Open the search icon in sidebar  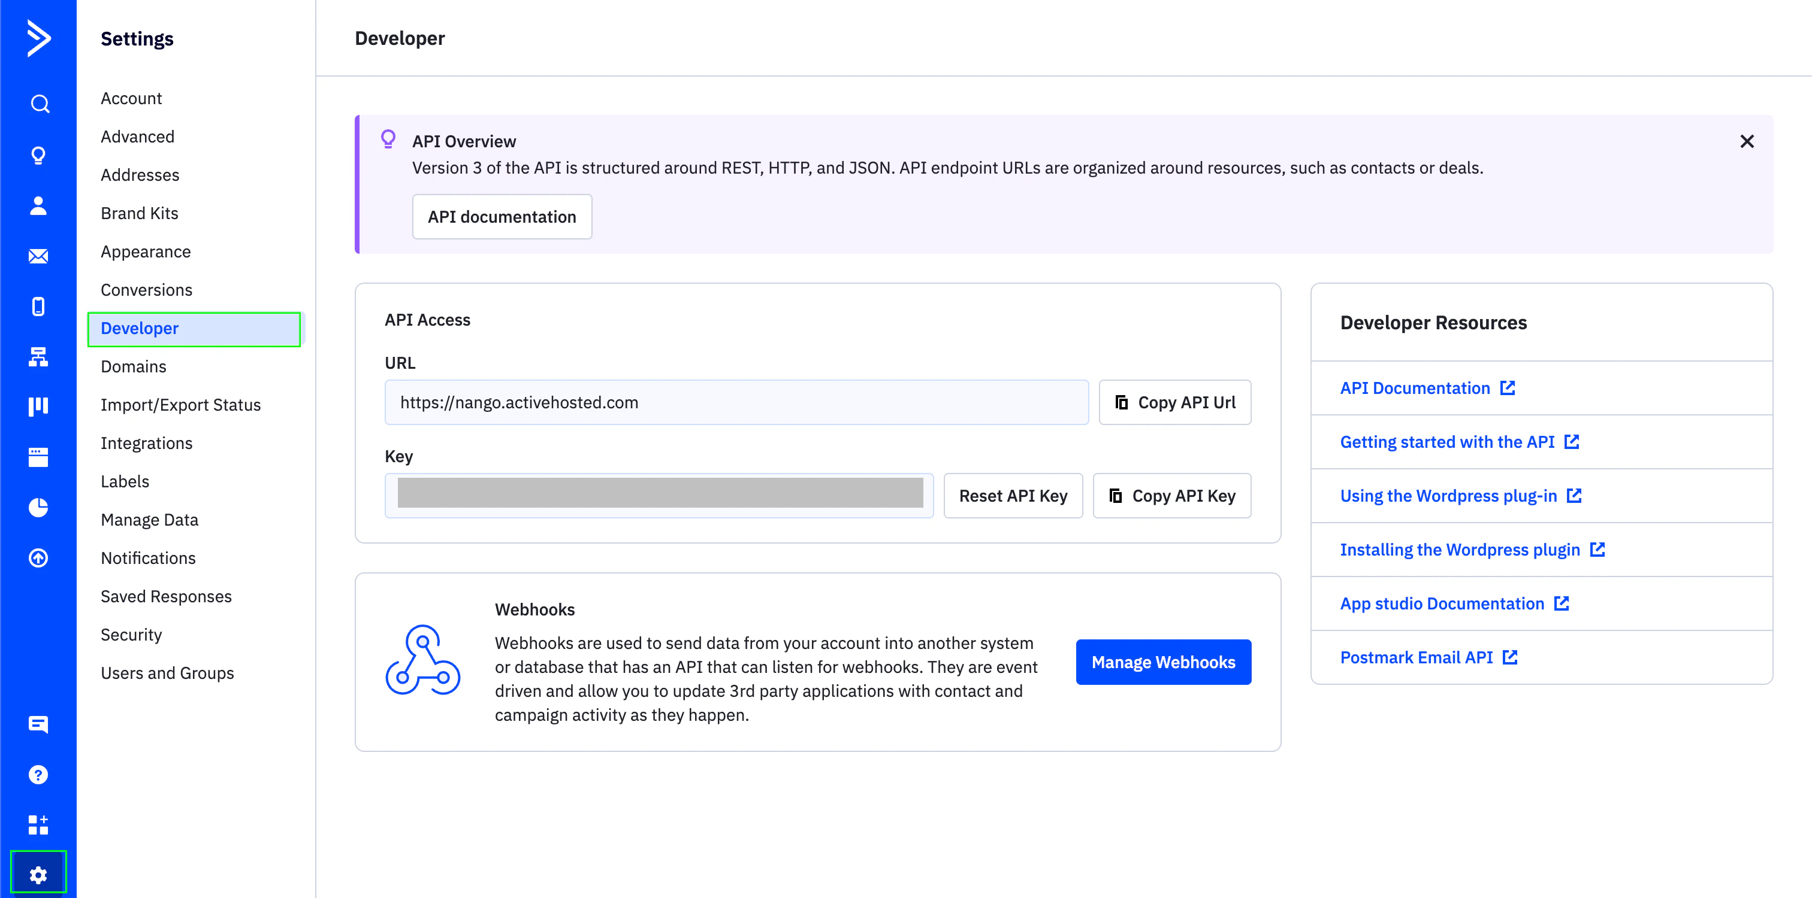pos(39,104)
